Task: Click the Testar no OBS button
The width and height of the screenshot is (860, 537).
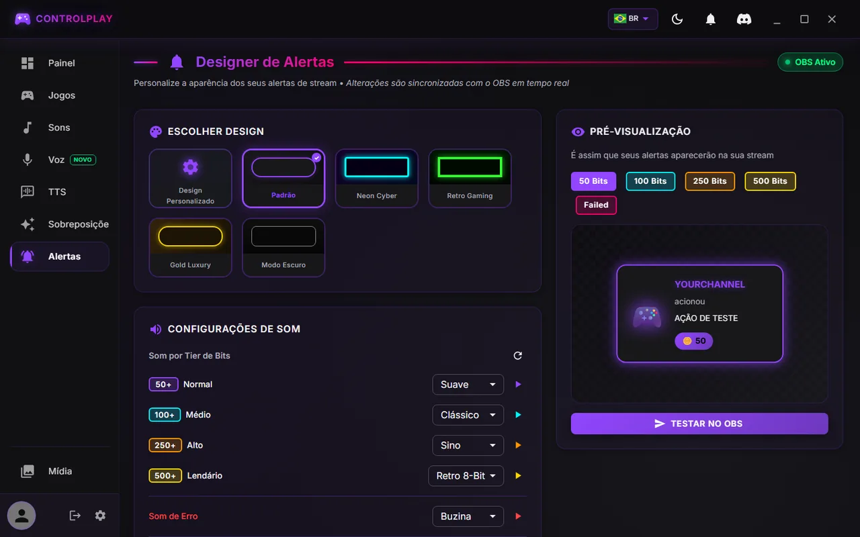Action: click(699, 424)
